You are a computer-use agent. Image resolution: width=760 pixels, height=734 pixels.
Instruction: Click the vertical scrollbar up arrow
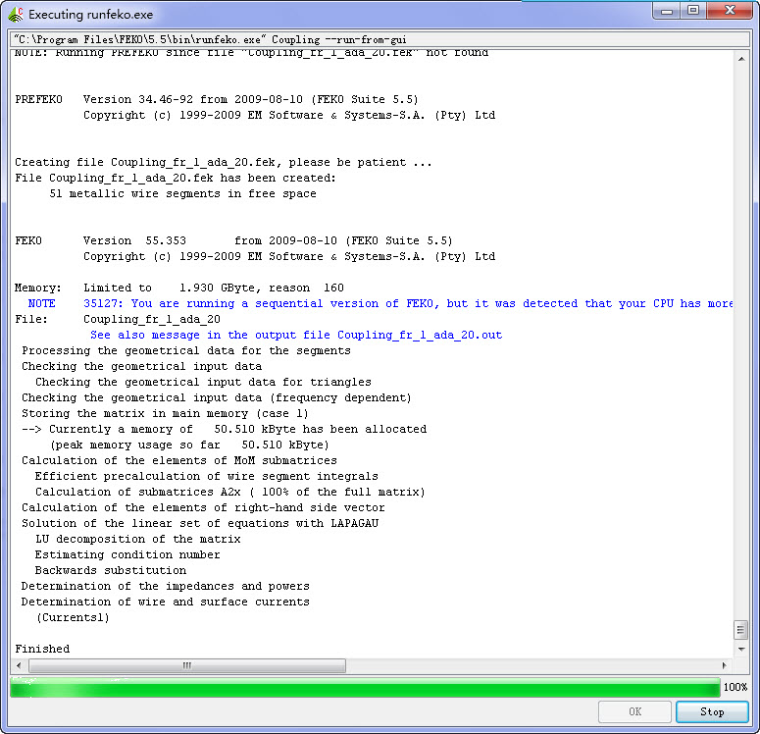click(x=741, y=59)
